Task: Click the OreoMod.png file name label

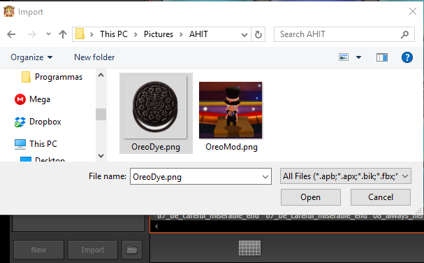Action: (x=231, y=147)
